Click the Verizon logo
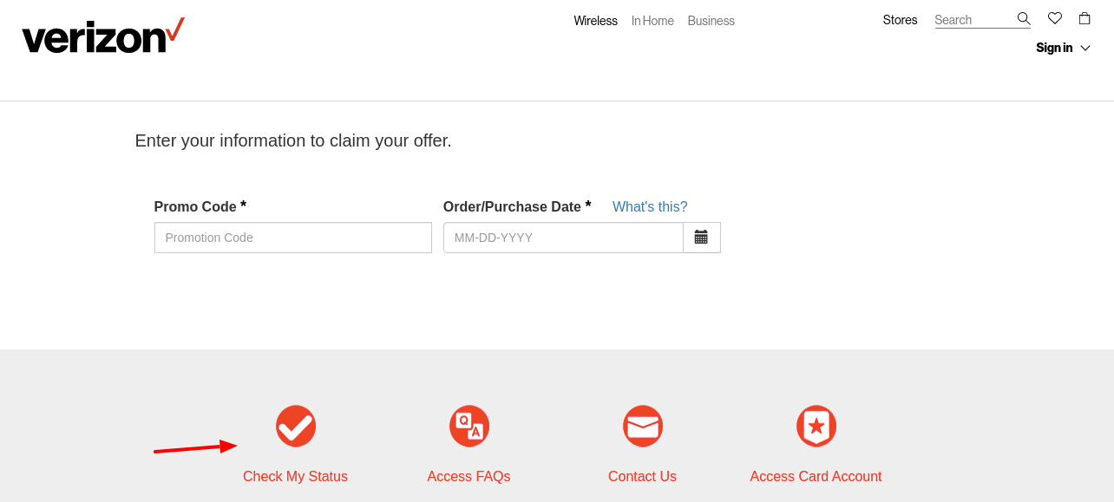This screenshot has width=1114, height=502. point(102,35)
